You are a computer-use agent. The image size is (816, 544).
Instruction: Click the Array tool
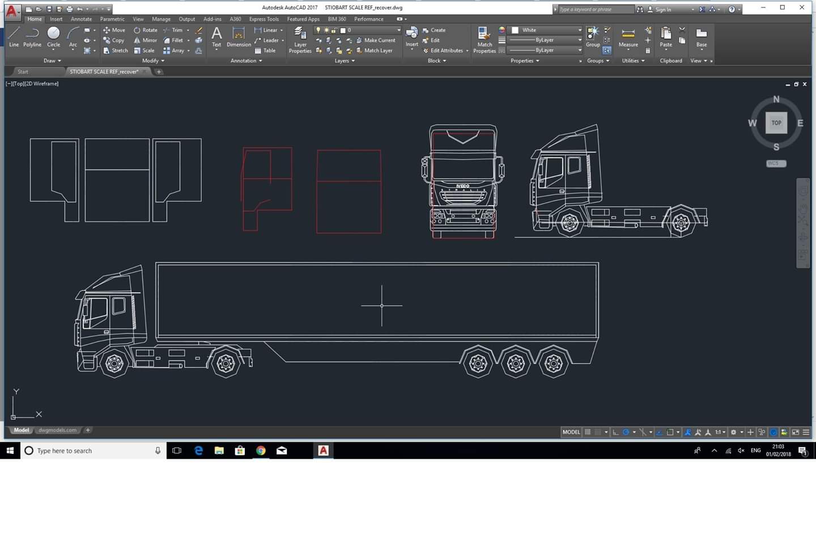(174, 50)
